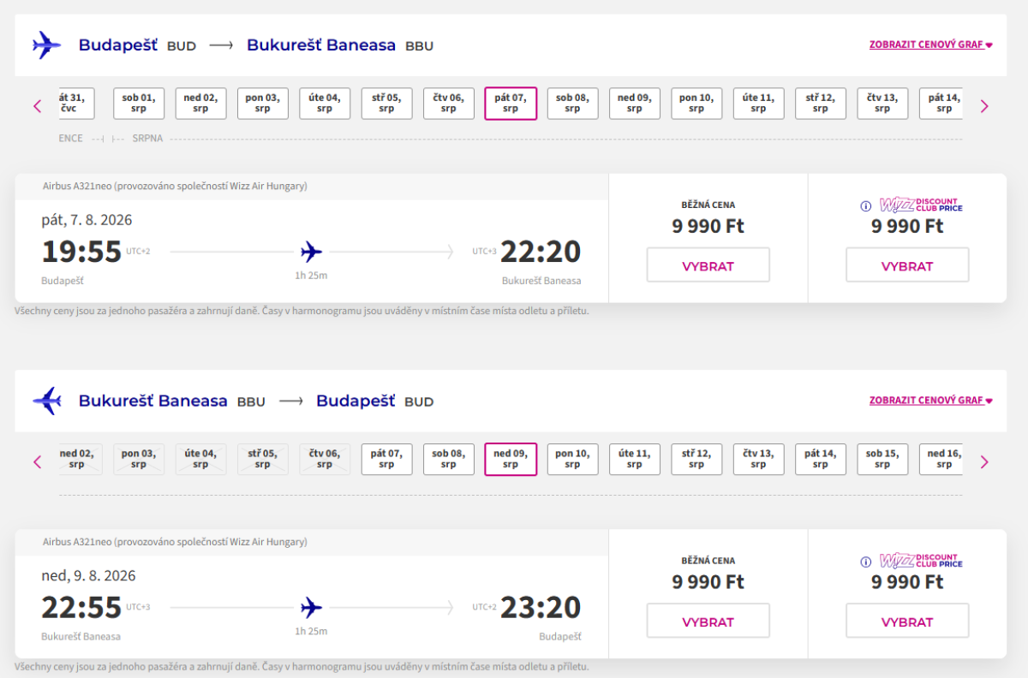Click the return flight airplane icon
The width and height of the screenshot is (1028, 678).
click(x=46, y=401)
